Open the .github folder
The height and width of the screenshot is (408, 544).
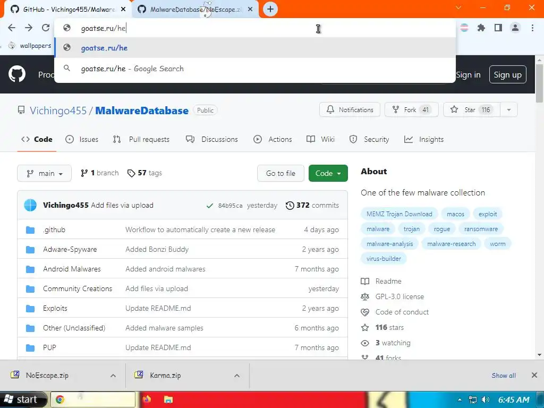pos(54,229)
